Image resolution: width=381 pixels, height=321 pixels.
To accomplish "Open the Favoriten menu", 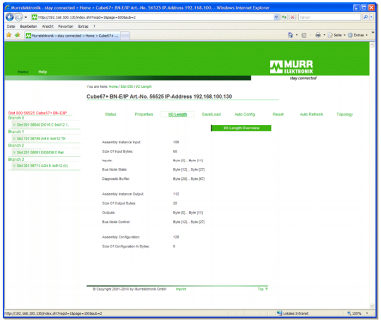I will 65,26.
